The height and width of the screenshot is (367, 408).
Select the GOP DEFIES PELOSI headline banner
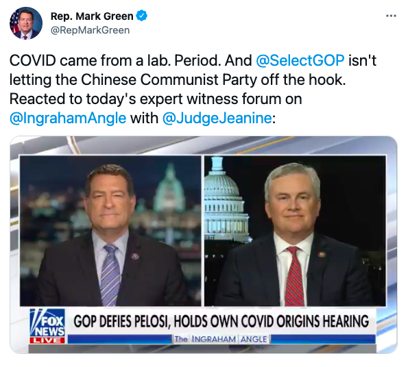[221, 321]
